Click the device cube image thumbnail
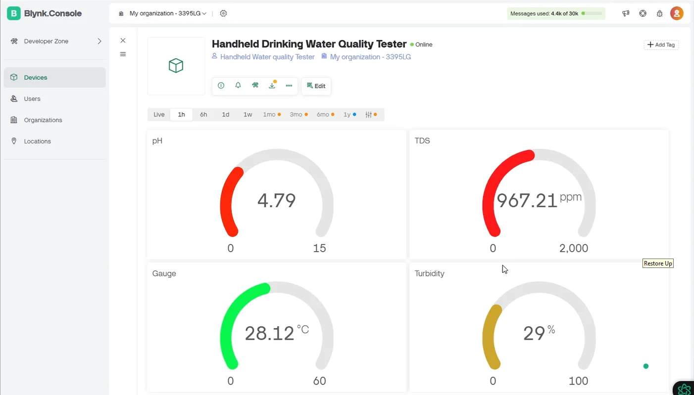This screenshot has width=694, height=395. pyautogui.click(x=176, y=66)
